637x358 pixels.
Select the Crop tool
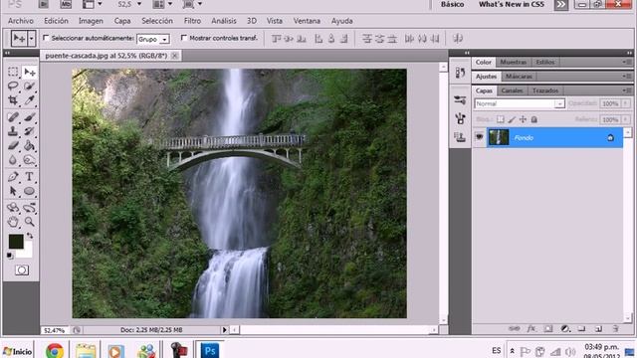(x=13, y=100)
